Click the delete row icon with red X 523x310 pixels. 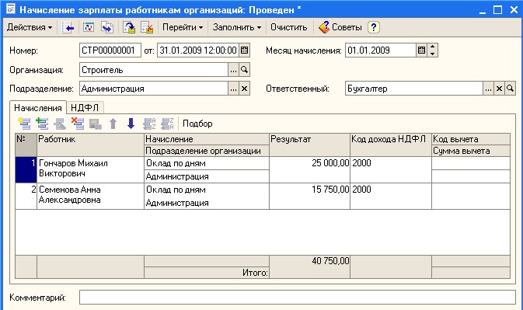tap(78, 124)
